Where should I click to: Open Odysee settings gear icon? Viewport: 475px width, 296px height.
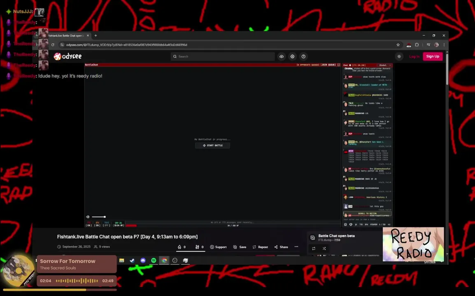pyautogui.click(x=292, y=56)
